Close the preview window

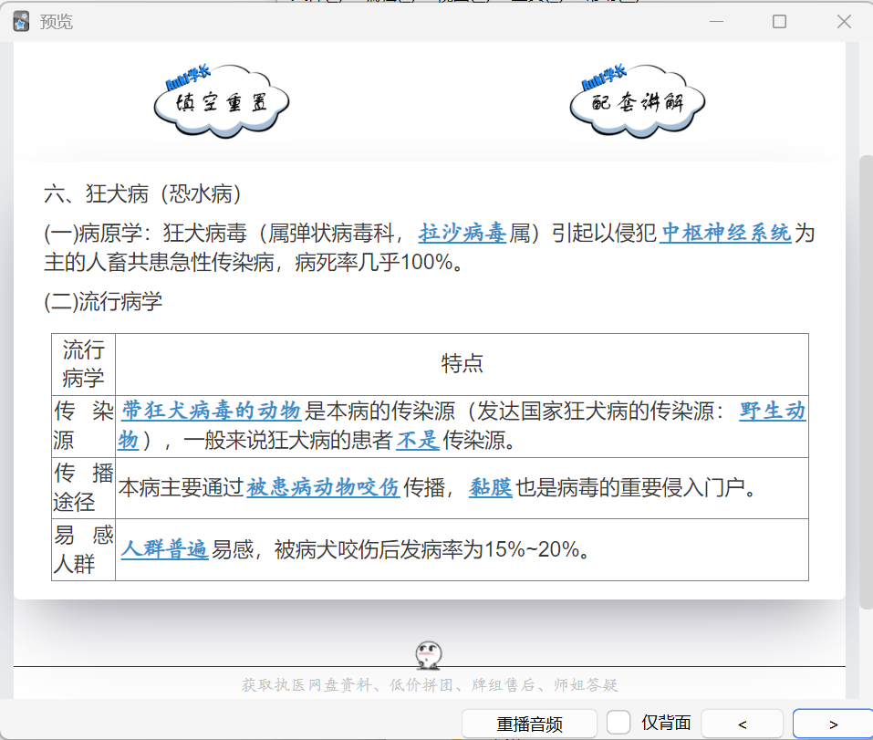(844, 22)
